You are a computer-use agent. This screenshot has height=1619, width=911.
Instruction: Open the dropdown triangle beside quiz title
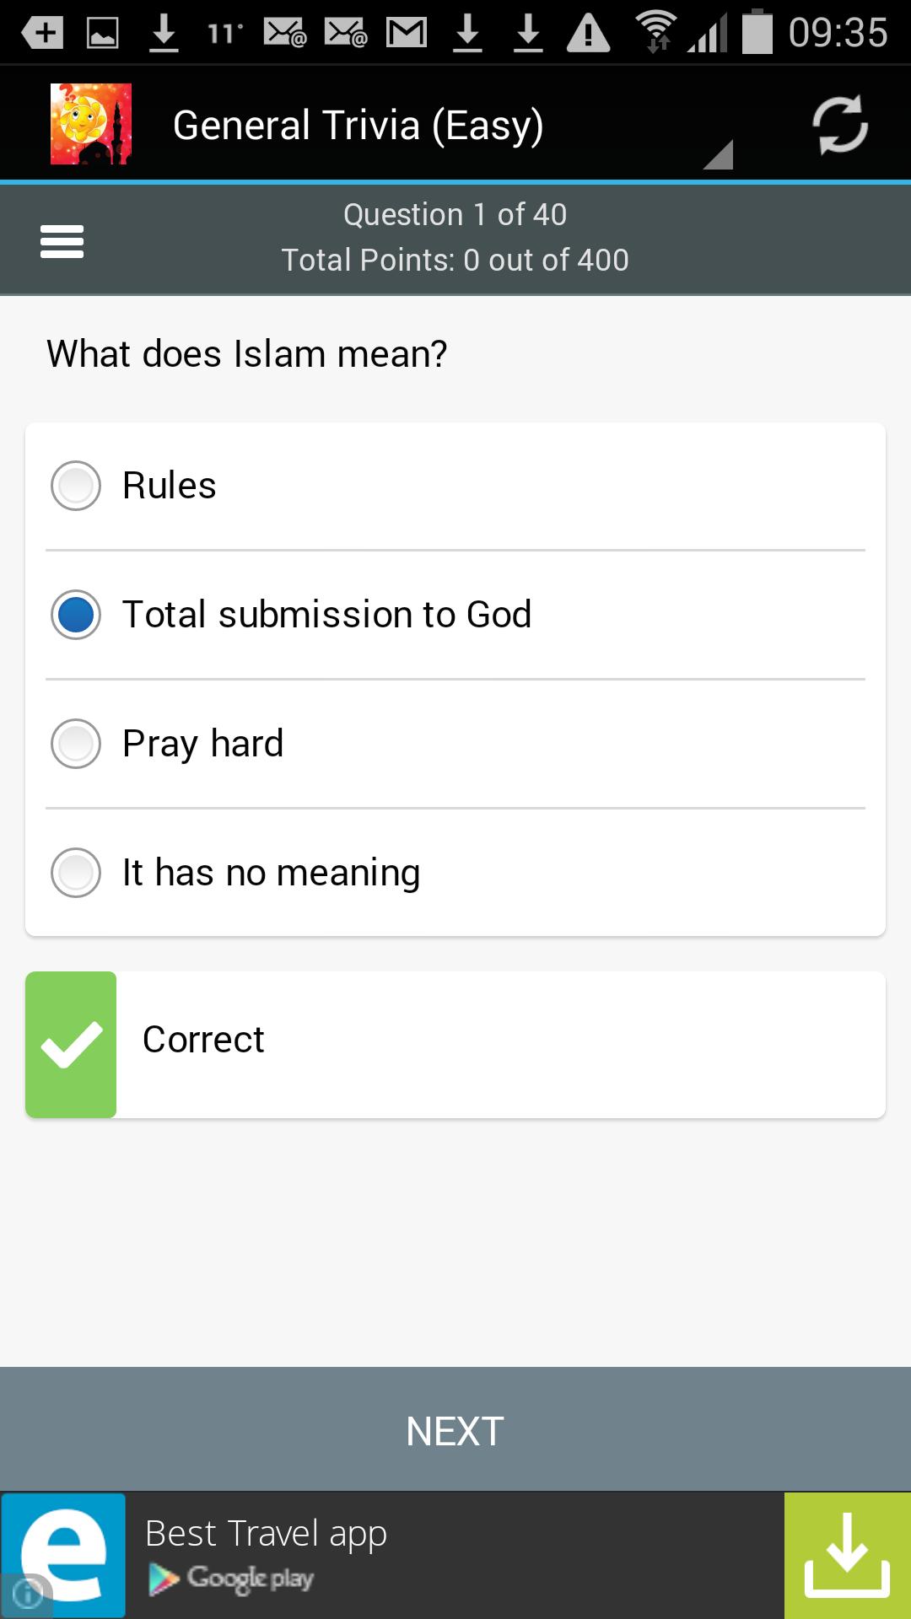pyautogui.click(x=719, y=154)
